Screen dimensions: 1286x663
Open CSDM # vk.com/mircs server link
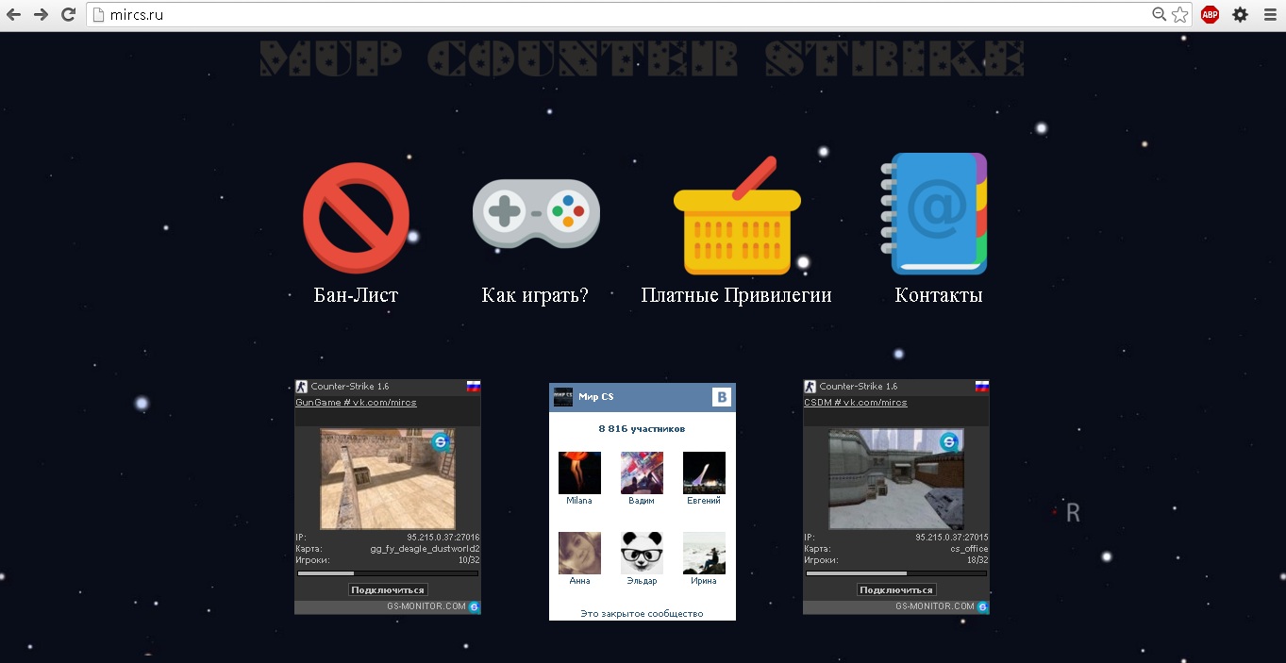point(856,403)
